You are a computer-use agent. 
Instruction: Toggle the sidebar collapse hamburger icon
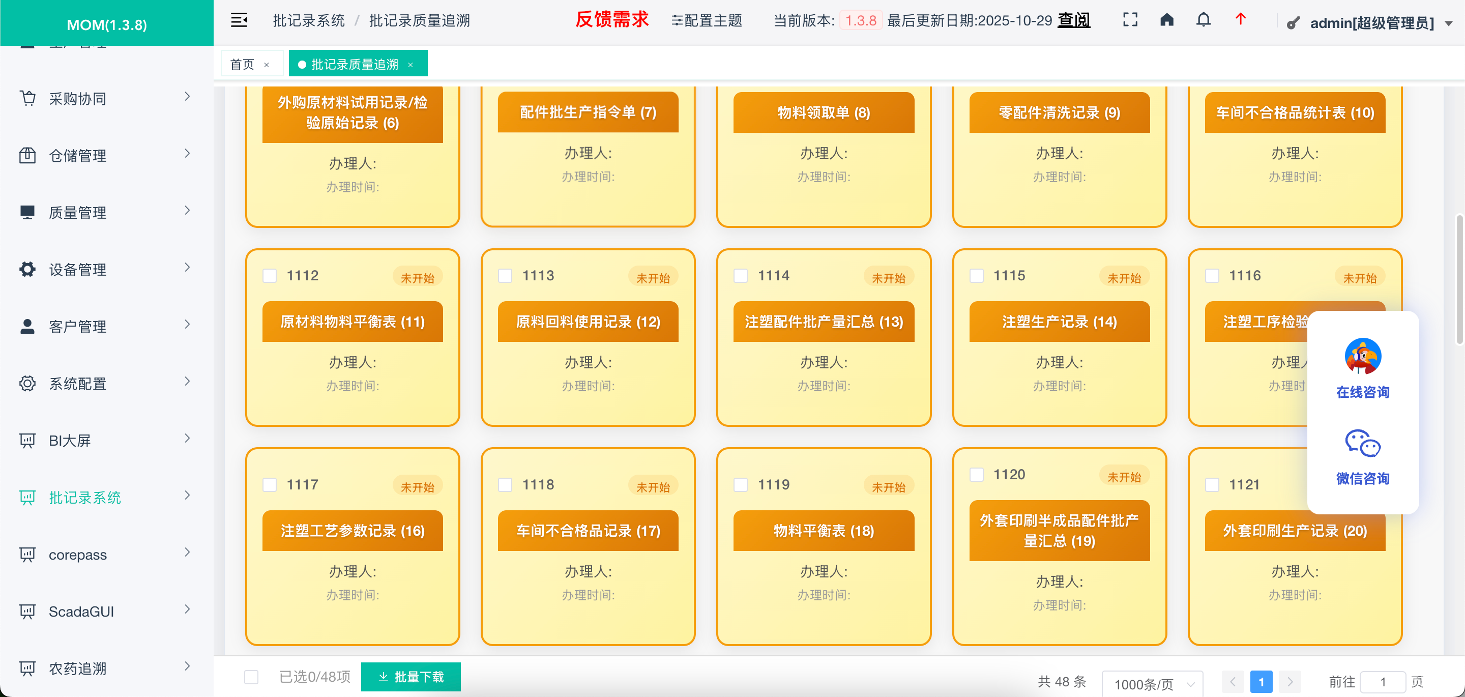tap(239, 20)
